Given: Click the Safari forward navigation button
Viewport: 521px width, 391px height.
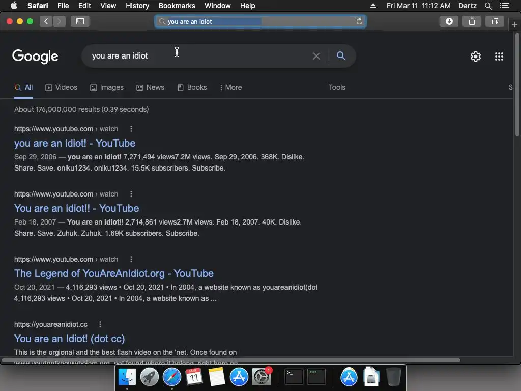Looking at the screenshot, I should [59, 21].
